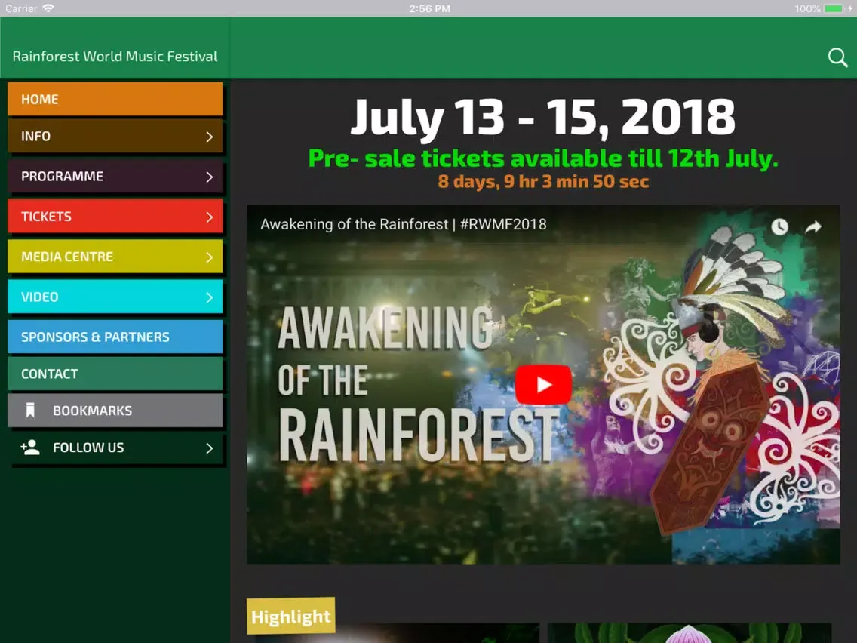
Task: Open the VIDEO menu item
Action: [115, 297]
